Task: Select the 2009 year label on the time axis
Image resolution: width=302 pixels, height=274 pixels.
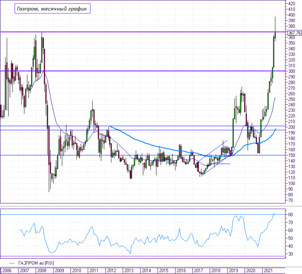Action: point(59,271)
